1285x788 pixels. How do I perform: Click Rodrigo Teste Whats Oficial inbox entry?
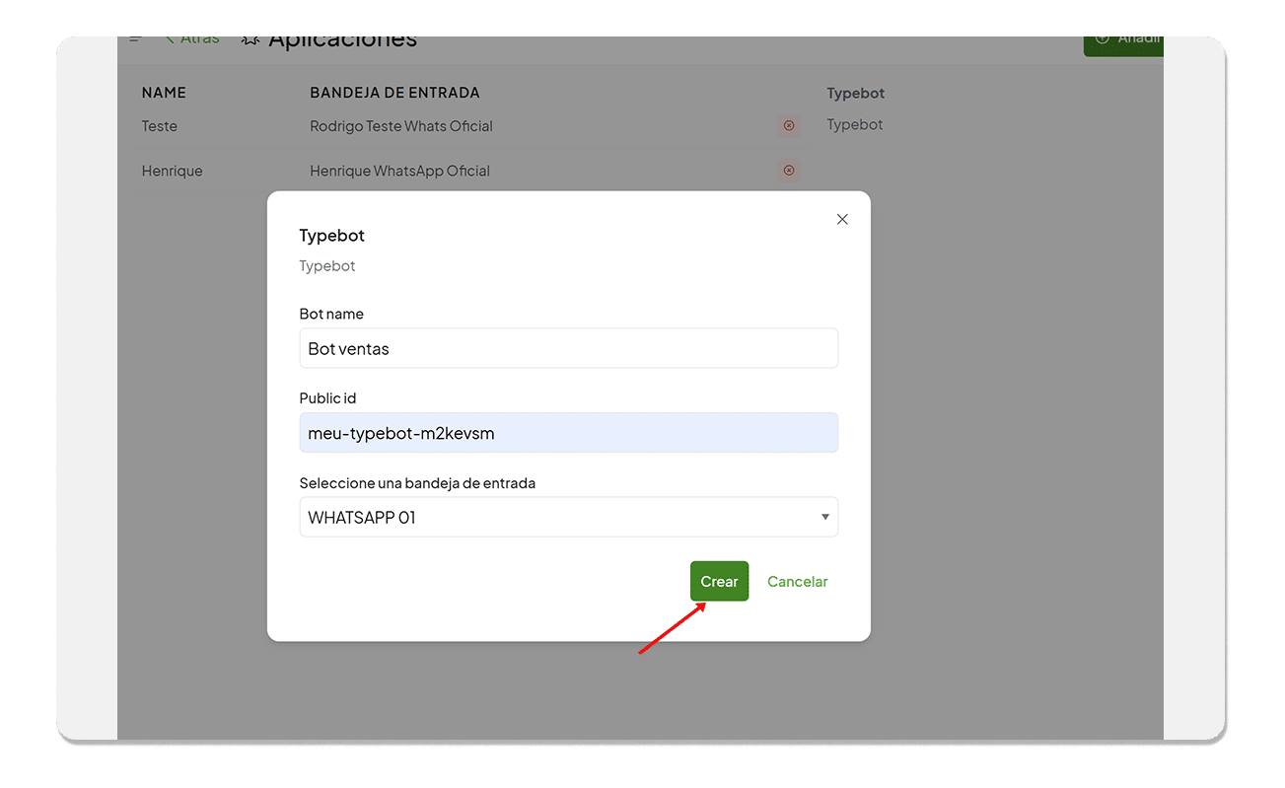(x=401, y=126)
